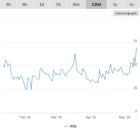Click the 75 level axis label
The width and height of the screenshot is (140, 134).
click(x=135, y=41)
